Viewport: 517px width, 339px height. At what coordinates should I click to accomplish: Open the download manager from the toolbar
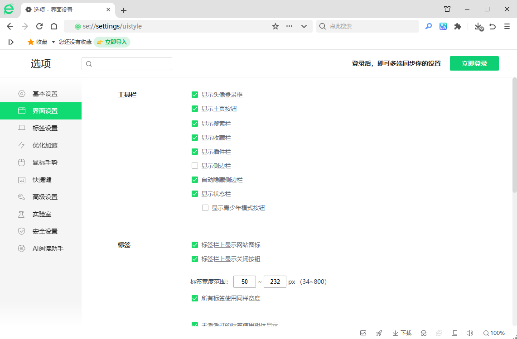pyautogui.click(x=478, y=27)
